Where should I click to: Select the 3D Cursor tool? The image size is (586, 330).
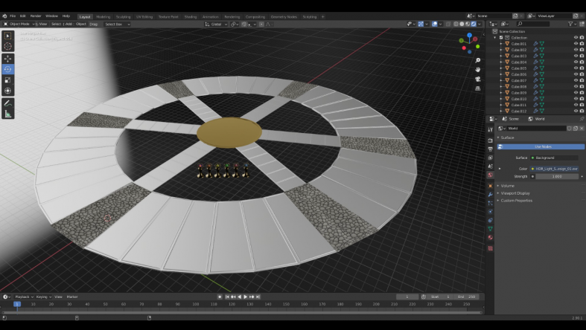pos(8,47)
